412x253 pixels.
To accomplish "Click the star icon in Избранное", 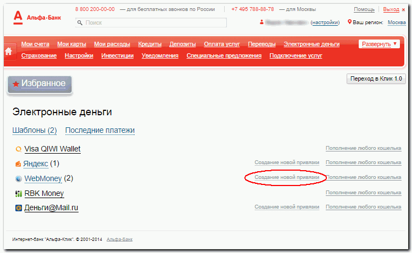I will point(16,84).
